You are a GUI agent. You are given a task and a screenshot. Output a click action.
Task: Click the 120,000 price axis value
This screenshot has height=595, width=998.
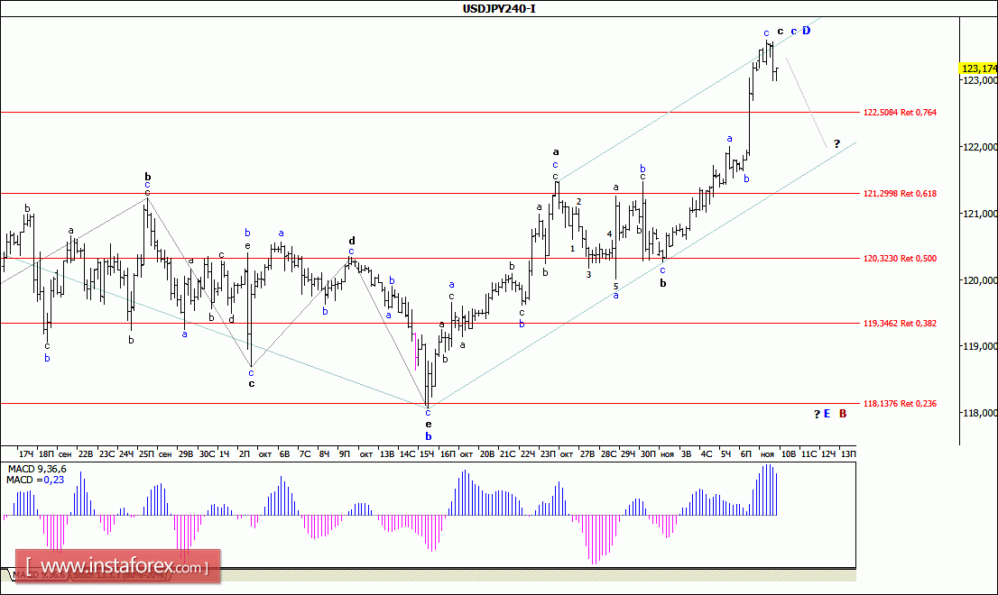click(981, 280)
